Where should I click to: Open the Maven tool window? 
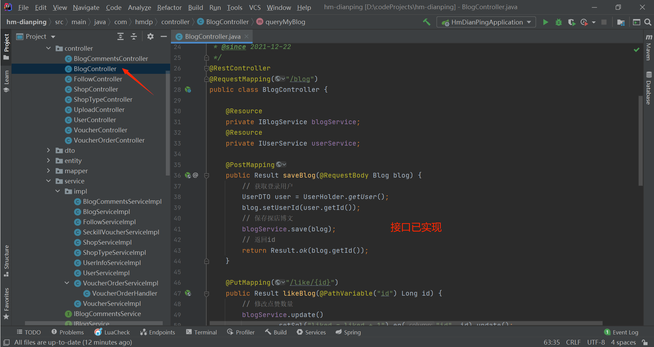pyautogui.click(x=649, y=47)
